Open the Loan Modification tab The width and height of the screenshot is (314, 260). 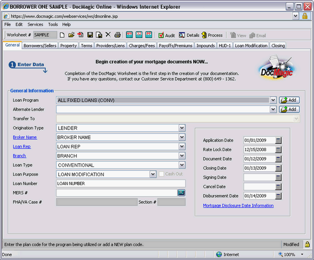251,45
